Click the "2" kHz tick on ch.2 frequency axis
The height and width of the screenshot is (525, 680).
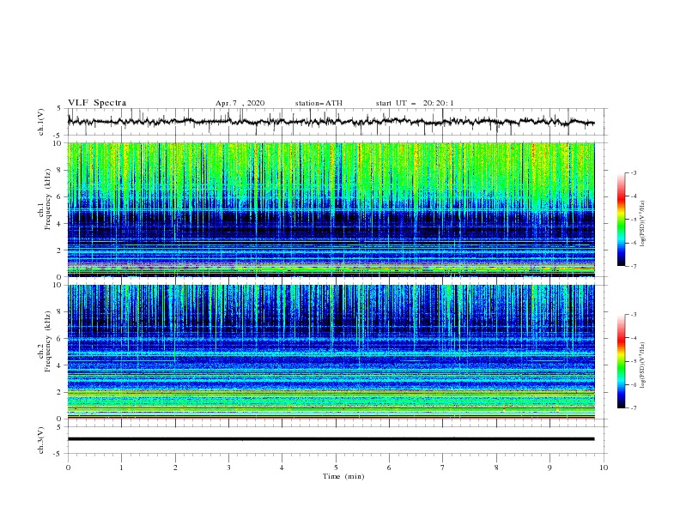tap(60, 392)
